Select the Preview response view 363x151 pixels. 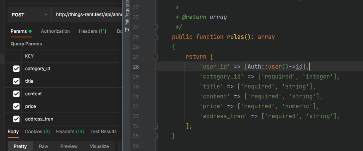(69, 146)
